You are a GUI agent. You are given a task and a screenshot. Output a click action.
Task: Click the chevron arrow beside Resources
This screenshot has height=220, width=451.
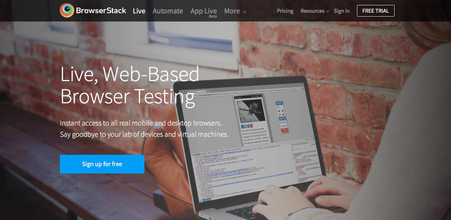point(328,12)
